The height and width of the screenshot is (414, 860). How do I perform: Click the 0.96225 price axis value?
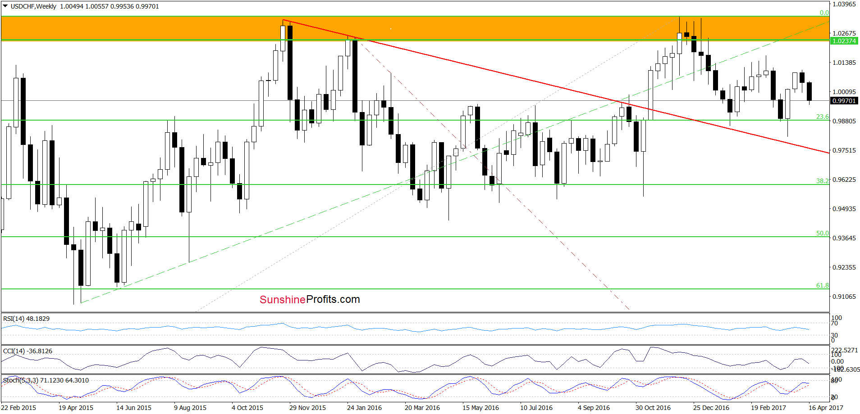point(844,180)
